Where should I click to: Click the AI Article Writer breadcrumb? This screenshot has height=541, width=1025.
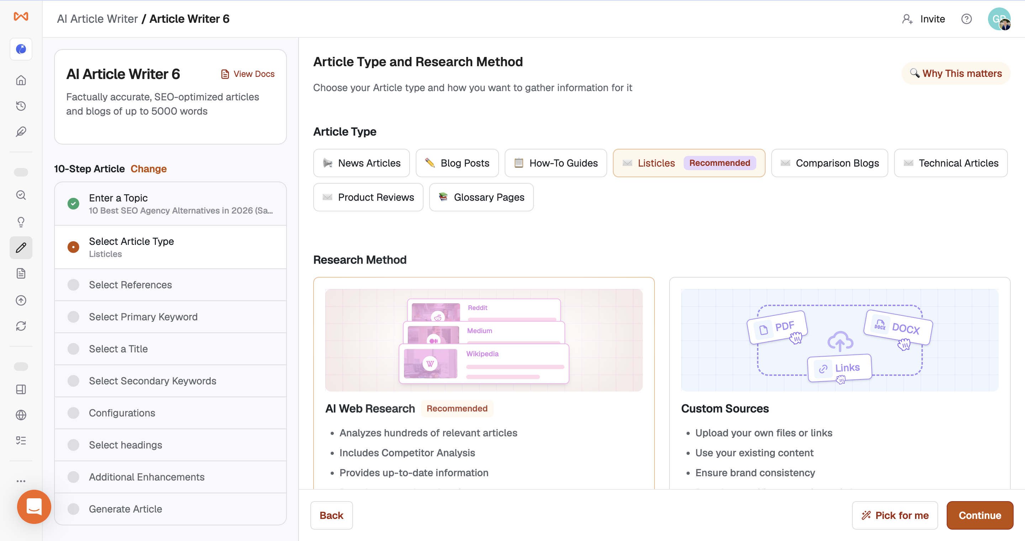[97, 19]
